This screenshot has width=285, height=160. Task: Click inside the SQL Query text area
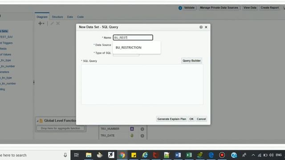pos(142,84)
